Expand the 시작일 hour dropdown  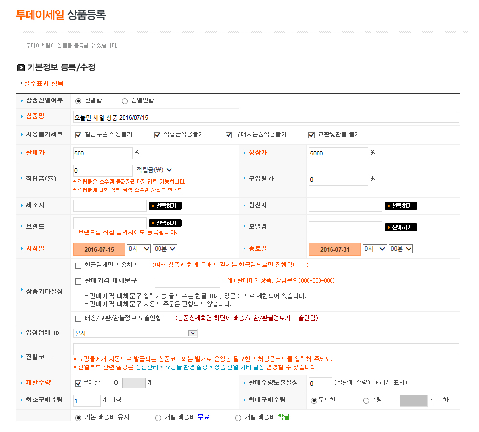coord(138,249)
